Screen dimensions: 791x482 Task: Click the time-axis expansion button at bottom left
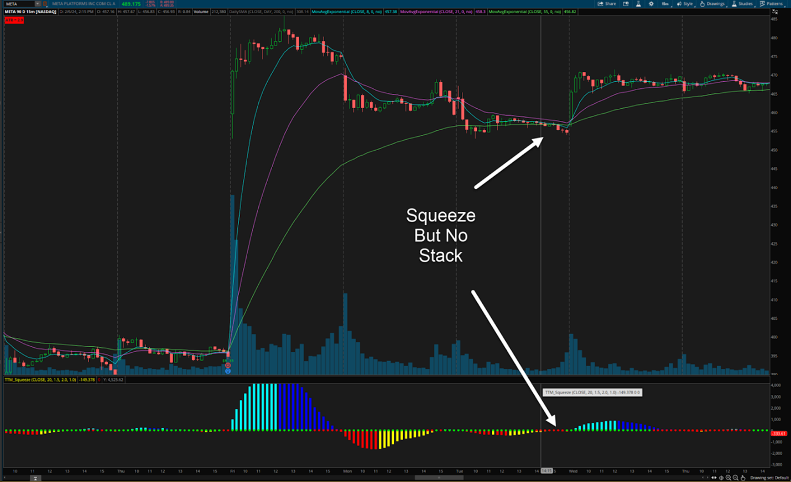34,478
